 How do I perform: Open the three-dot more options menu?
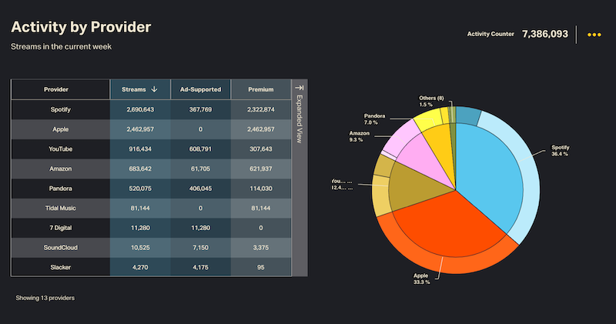[594, 35]
